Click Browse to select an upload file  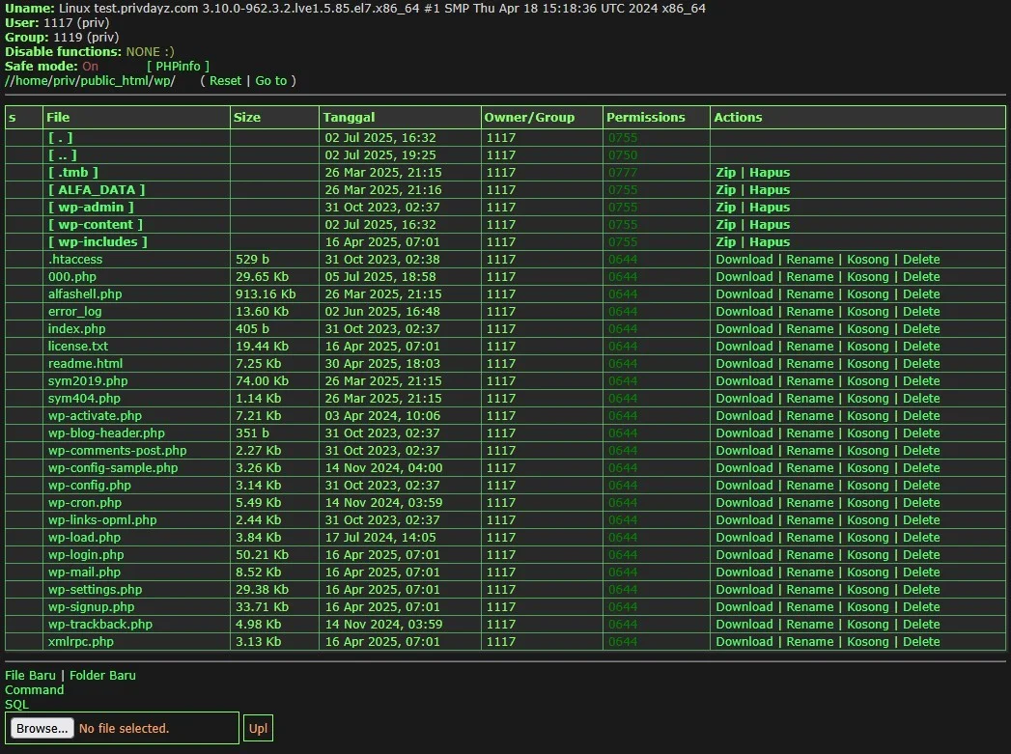[41, 728]
